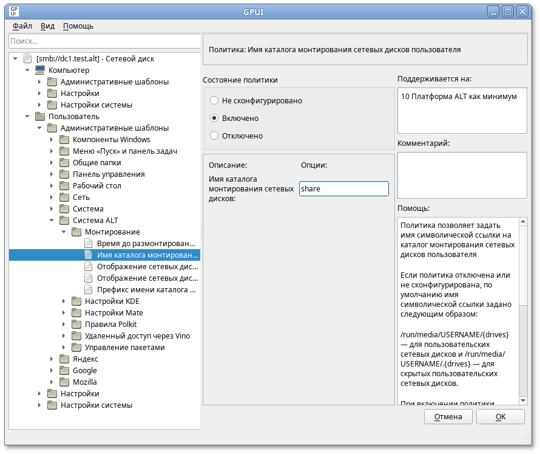This screenshot has width=540, height=454.
Task: Select the Не сконфигурировано radio button
Action: 214,100
